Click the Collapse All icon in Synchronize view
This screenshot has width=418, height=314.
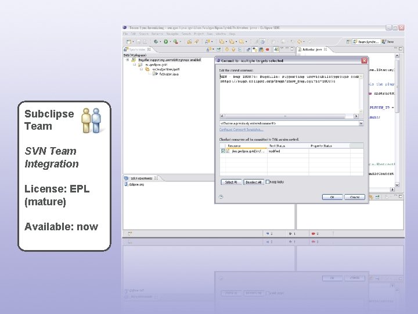coord(240,49)
